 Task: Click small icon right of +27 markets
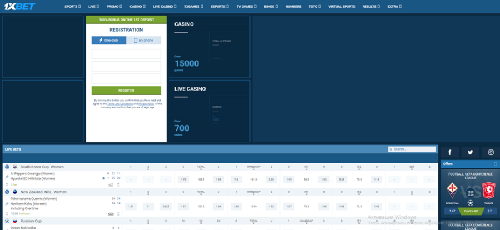point(118,184)
